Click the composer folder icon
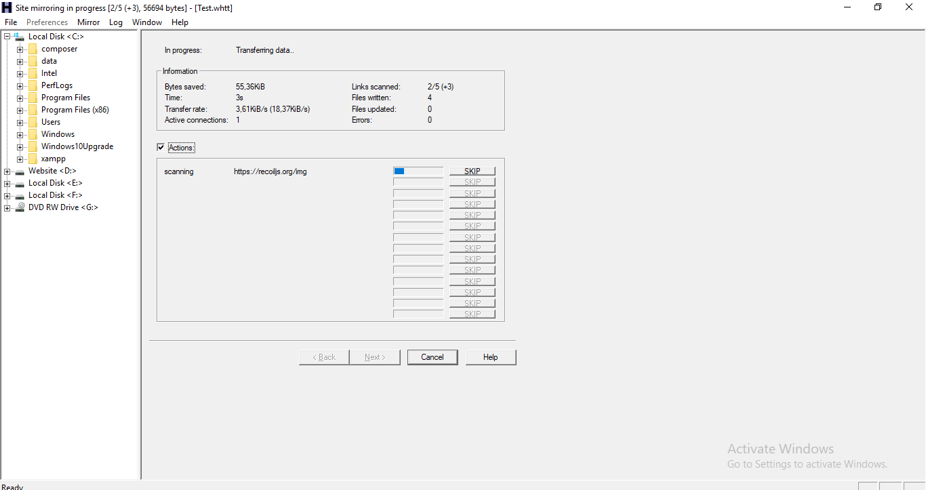926x490 pixels. point(33,49)
